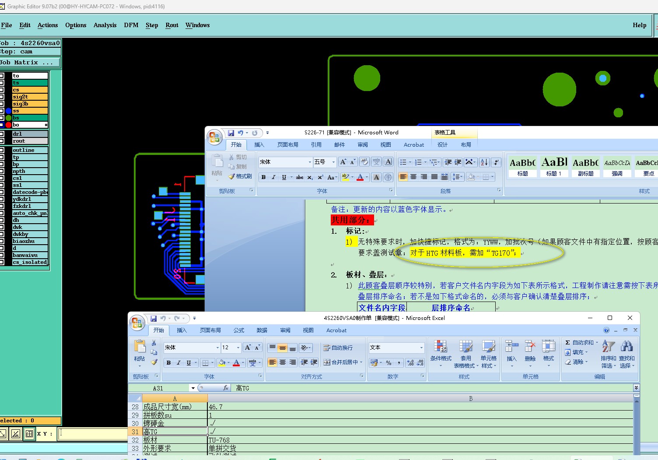
Task: Toggle the 'dwk' layer checkbox
Action: click(2, 227)
